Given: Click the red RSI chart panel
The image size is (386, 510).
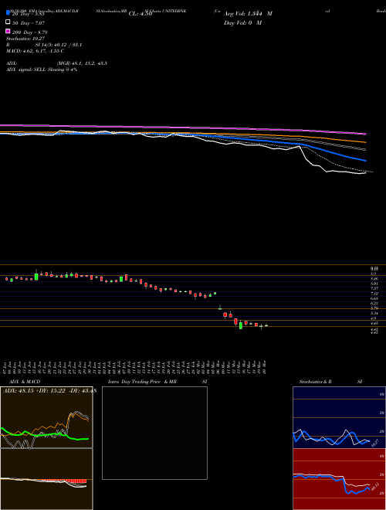Looking at the screenshot, I should click(339, 479).
